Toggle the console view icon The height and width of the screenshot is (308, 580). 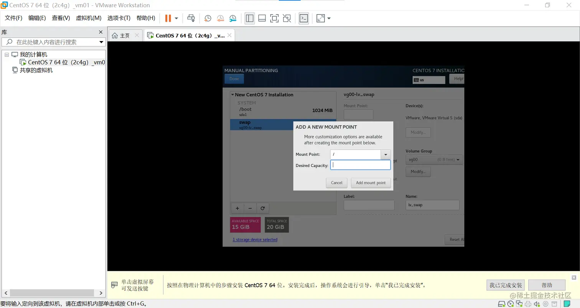(x=304, y=18)
